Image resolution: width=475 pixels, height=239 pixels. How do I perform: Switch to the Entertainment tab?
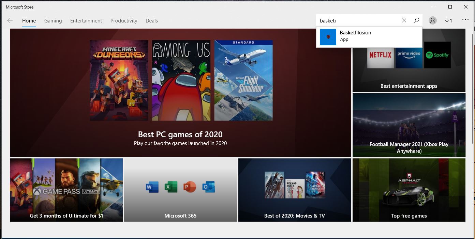(x=86, y=21)
